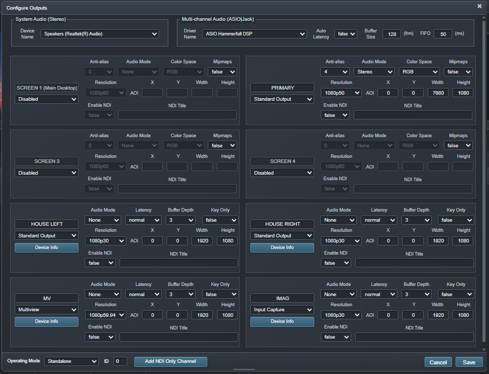Screen dimensions: 489x374
Task: Click the SCREEN 1 name field
Action: [47, 88]
